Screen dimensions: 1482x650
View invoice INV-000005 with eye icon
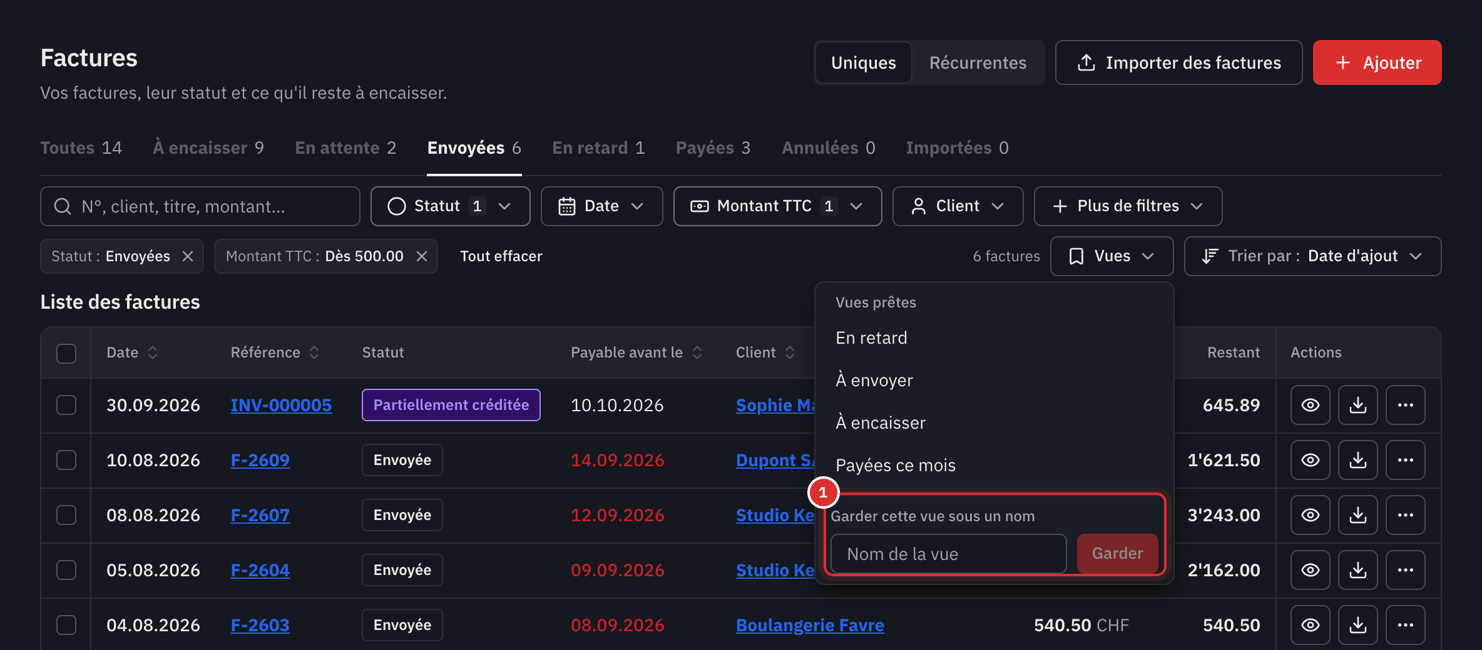coord(1310,405)
